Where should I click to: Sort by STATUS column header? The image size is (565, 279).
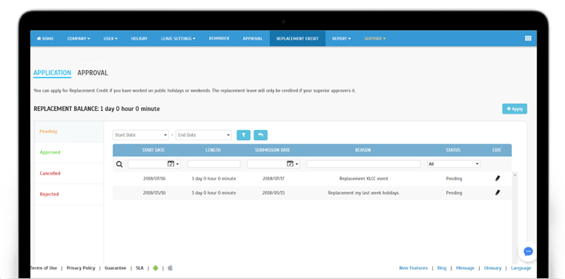[453, 150]
